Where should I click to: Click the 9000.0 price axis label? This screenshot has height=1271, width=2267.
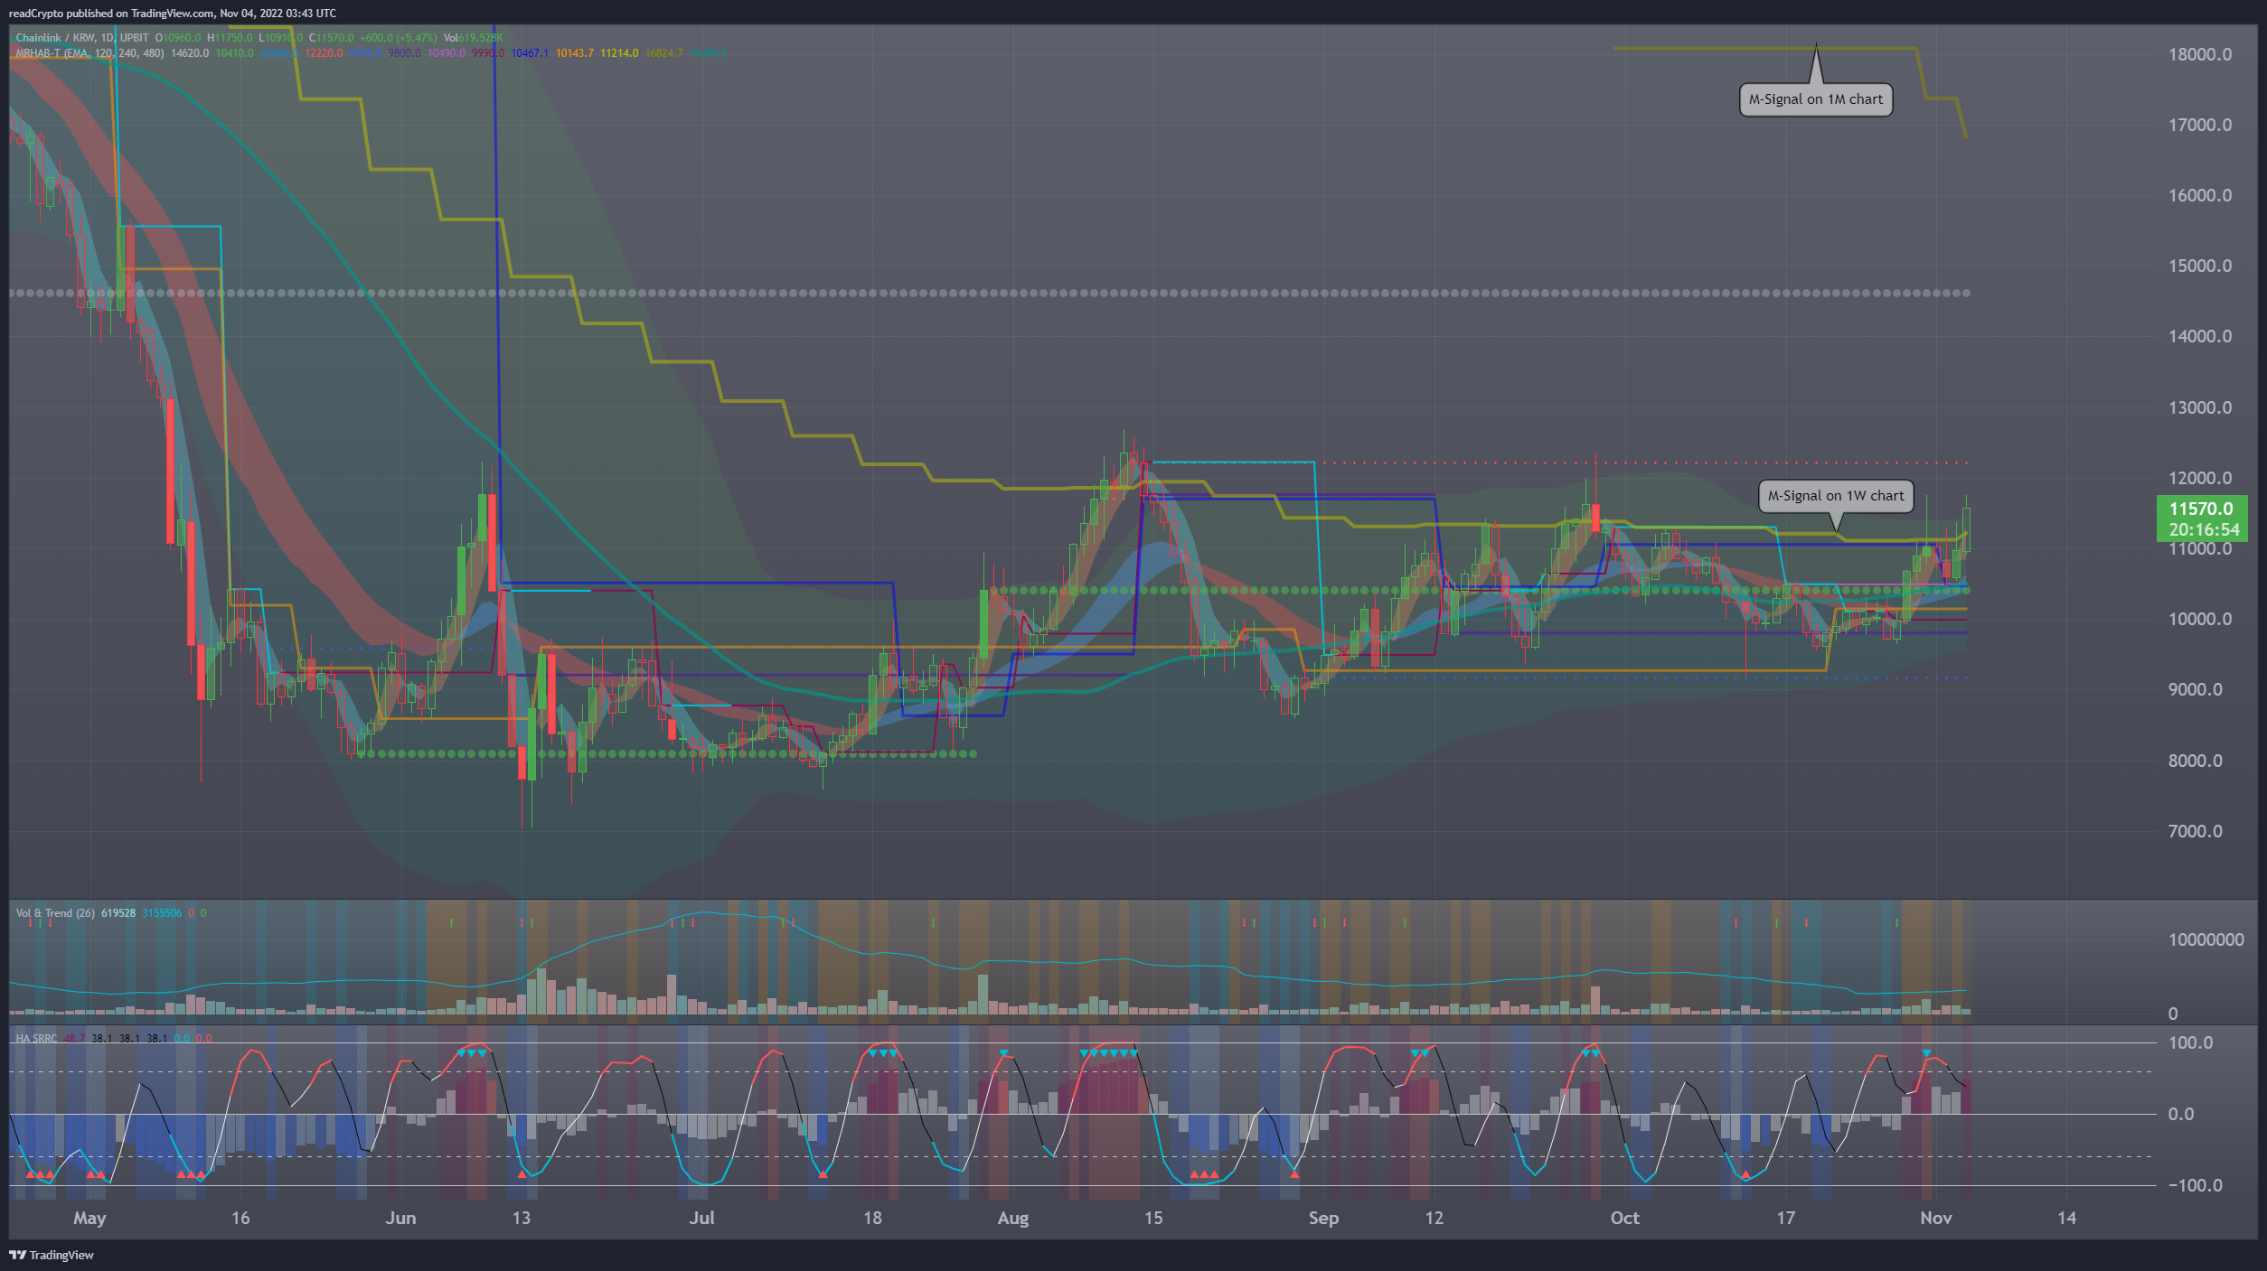coord(2195,689)
